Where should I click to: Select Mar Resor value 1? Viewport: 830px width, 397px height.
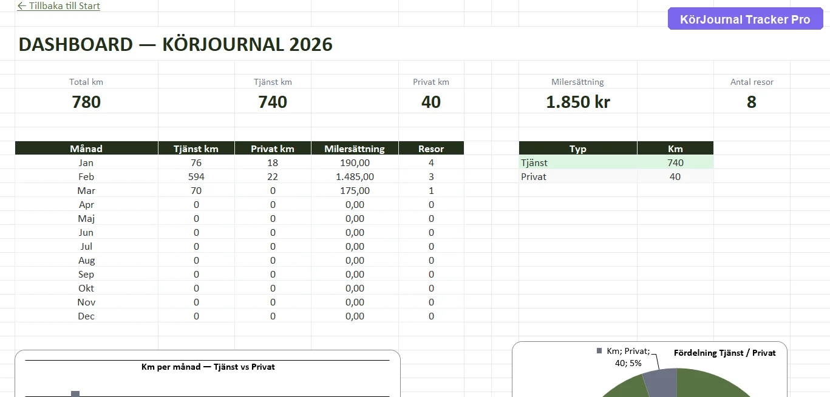[431, 190]
